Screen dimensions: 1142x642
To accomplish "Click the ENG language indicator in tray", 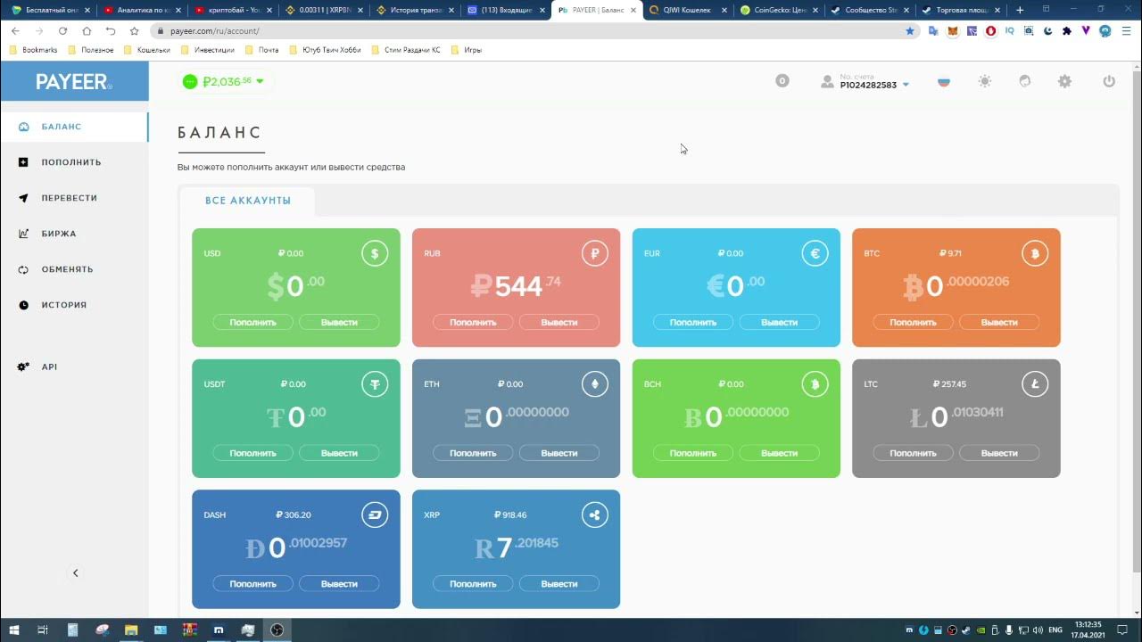I will [1055, 630].
